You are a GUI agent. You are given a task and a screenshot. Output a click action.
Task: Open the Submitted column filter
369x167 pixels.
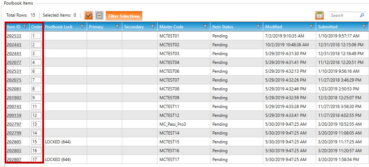click(x=364, y=27)
